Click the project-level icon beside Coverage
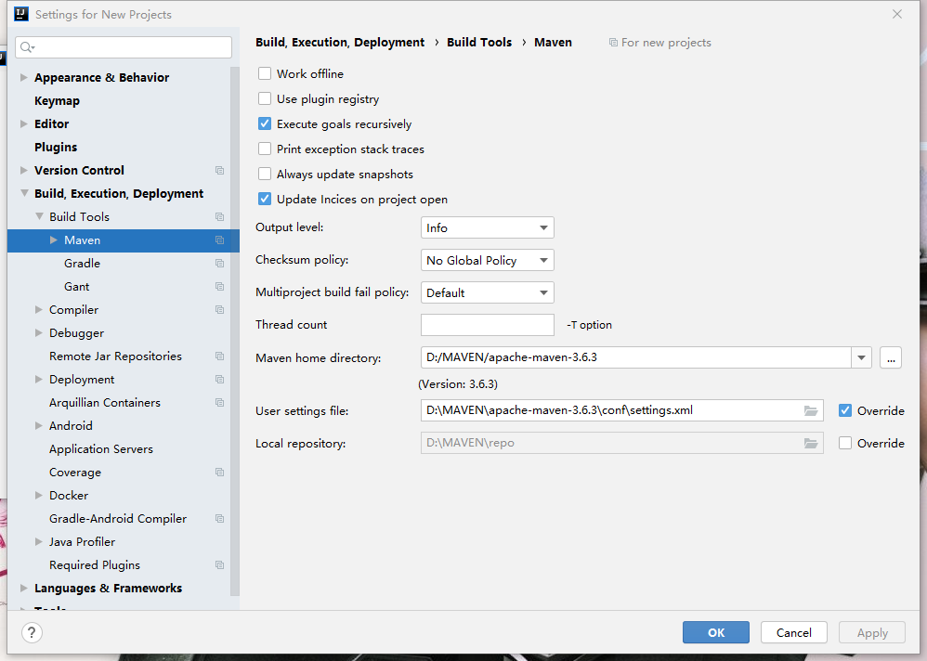The width and height of the screenshot is (927, 661). 219,472
